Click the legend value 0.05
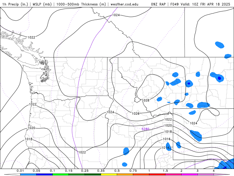This screenshot has height=176, width=234. pos(36,171)
